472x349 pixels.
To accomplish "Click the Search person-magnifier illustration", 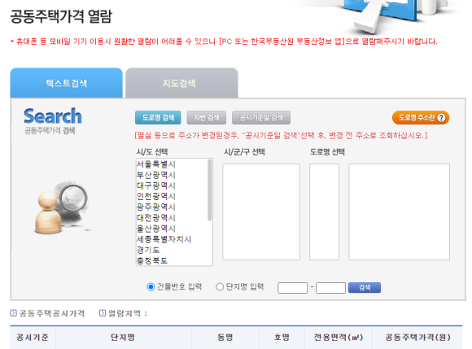I will click(x=62, y=207).
